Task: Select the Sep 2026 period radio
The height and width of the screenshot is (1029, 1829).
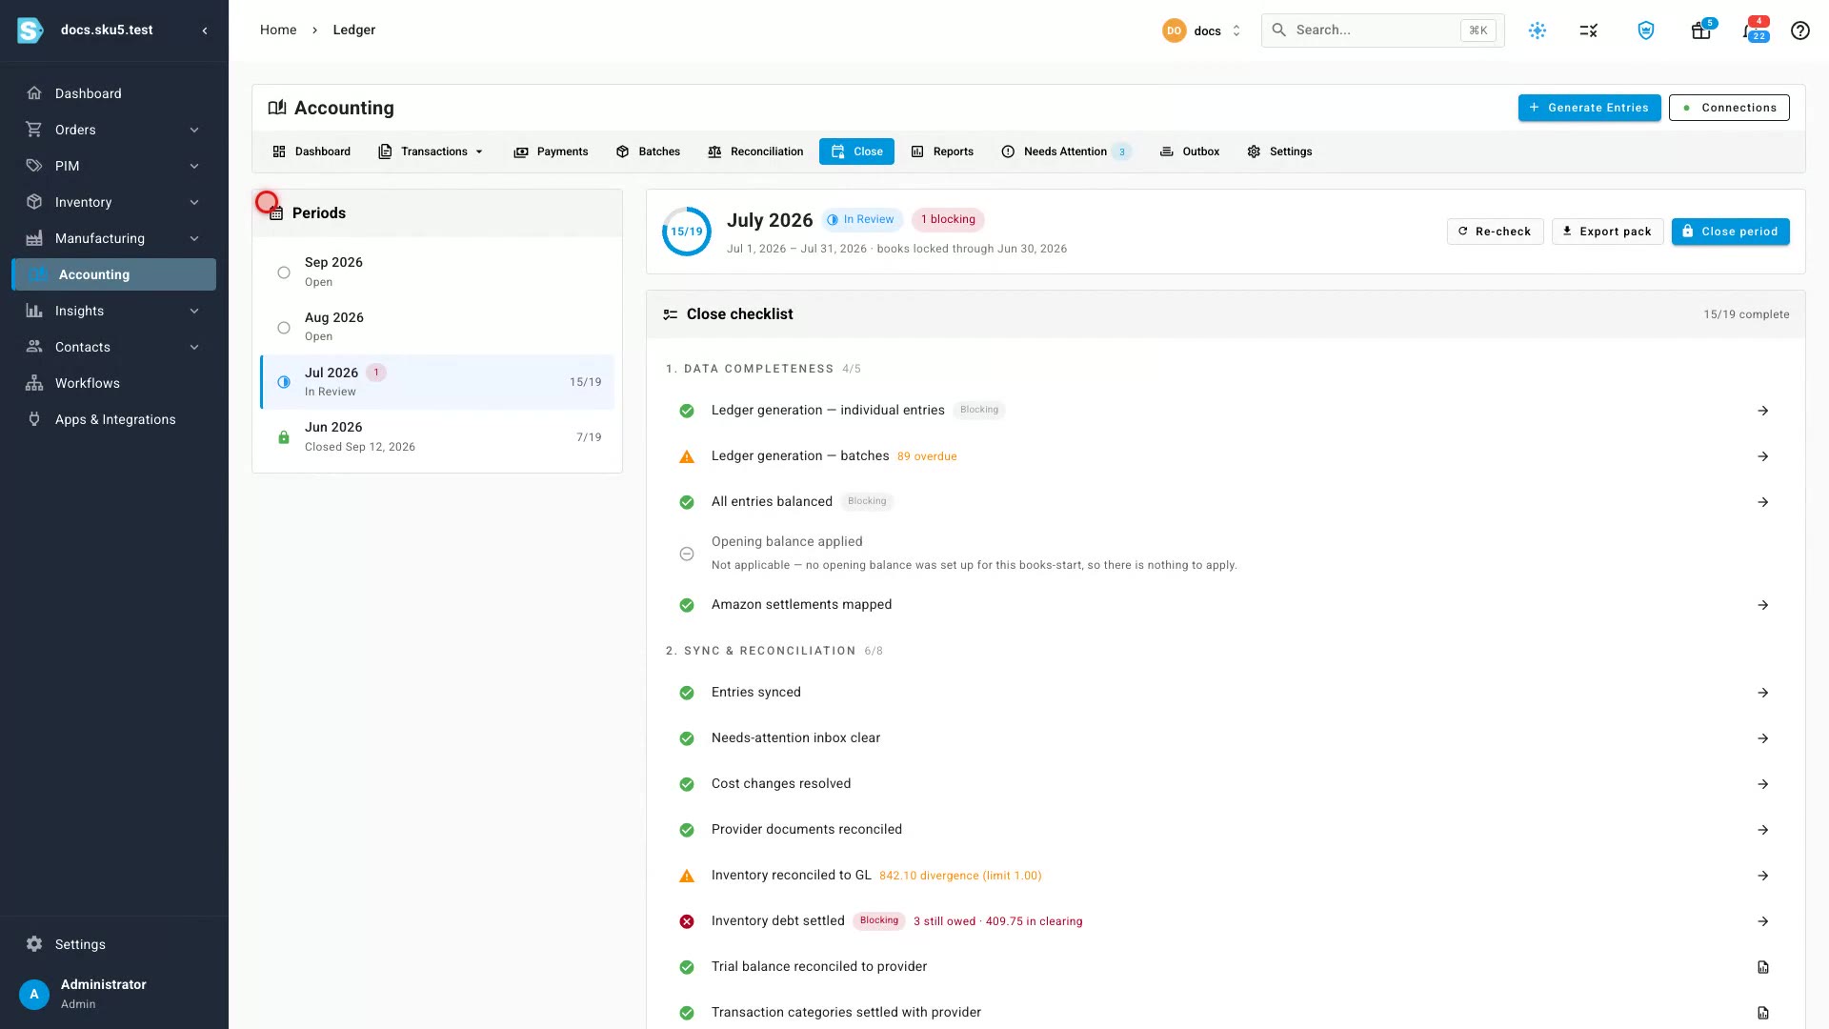Action: (284, 272)
